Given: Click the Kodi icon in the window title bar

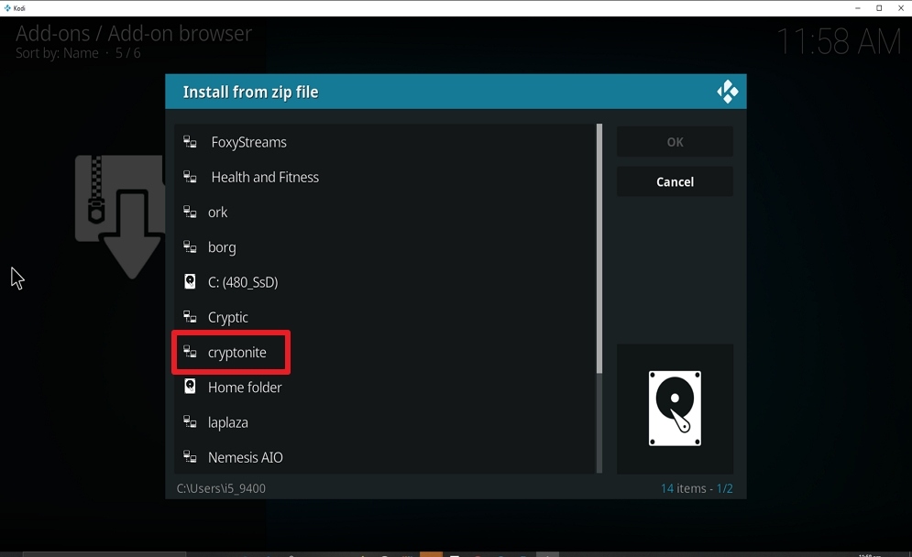Looking at the screenshot, I should point(7,8).
